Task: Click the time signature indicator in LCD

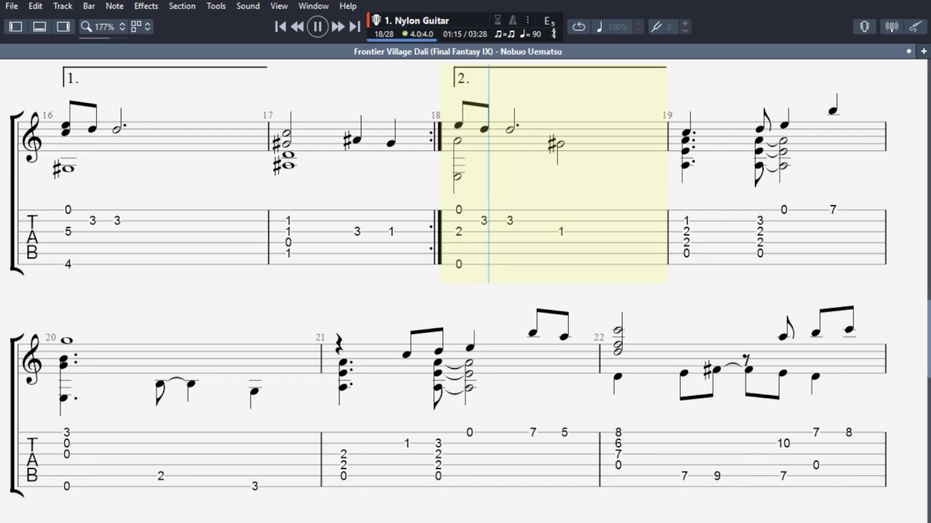Action: [554, 33]
